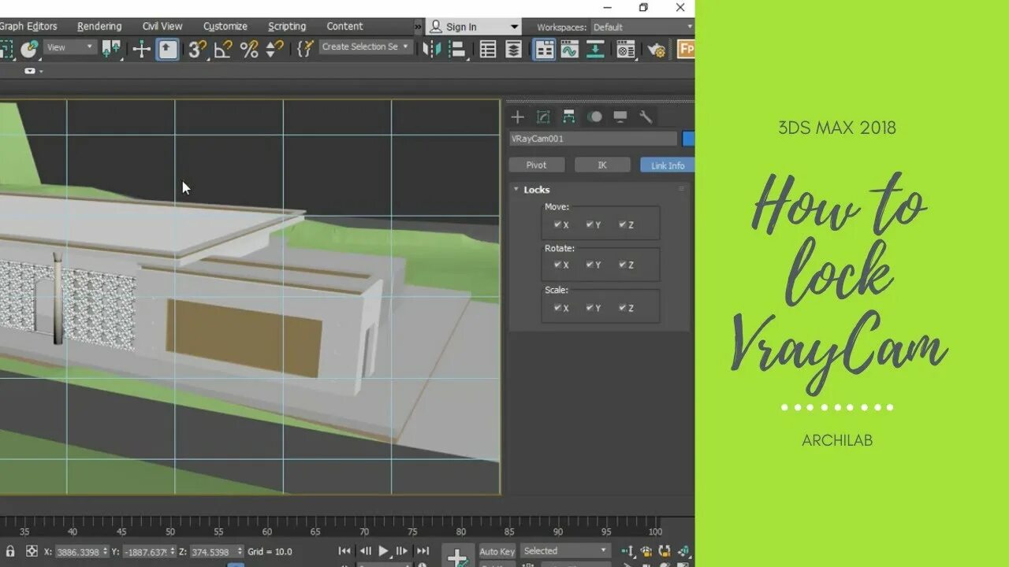Image resolution: width=1009 pixels, height=567 pixels.
Task: Click the Align tool icon
Action: pyautogui.click(x=457, y=50)
